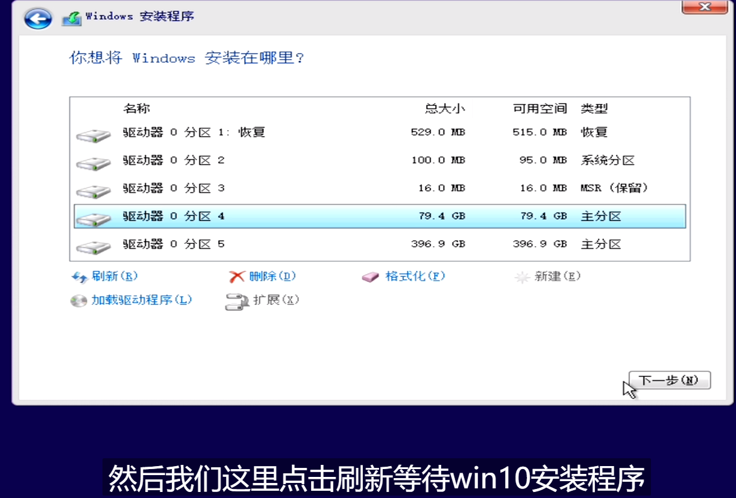Click type cell 系统分区
This screenshot has height=498, width=736.
[x=608, y=160]
